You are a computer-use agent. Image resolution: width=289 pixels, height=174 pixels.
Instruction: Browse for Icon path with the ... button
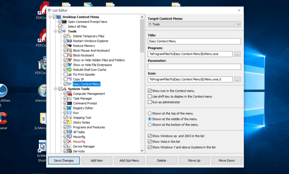(237, 80)
